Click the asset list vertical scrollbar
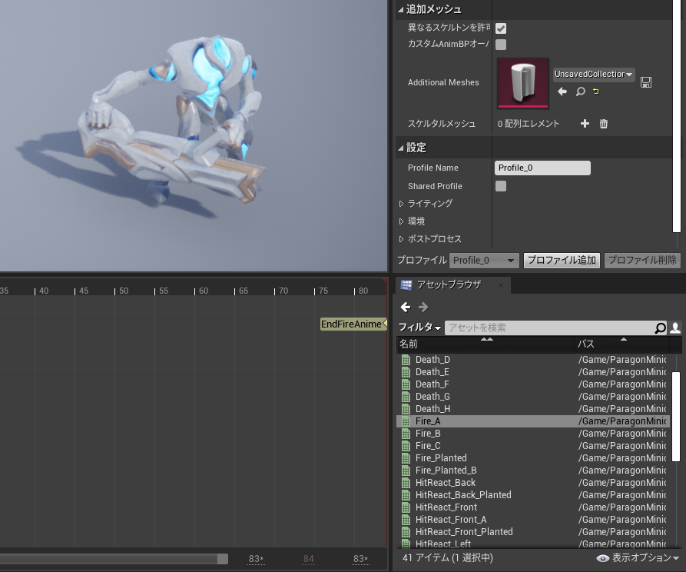Viewport: 686px width, 572px height. click(x=676, y=416)
